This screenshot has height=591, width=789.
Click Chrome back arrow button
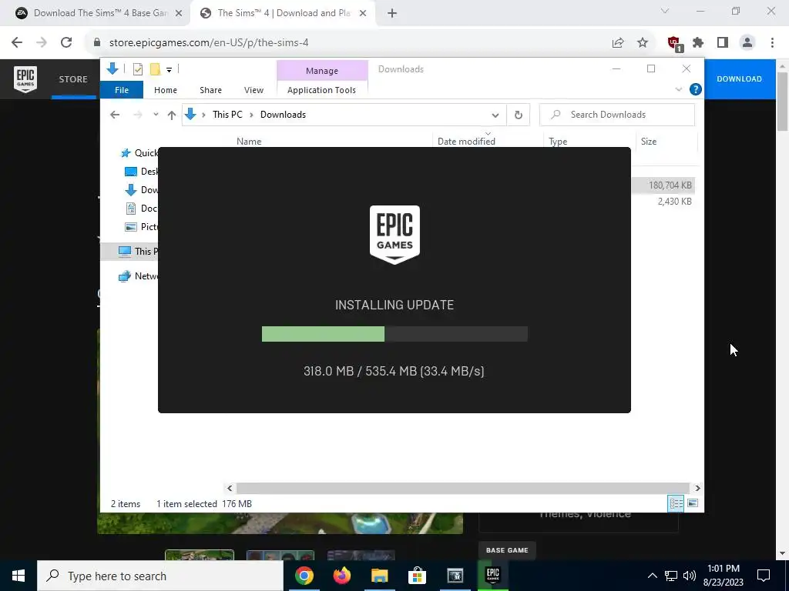click(17, 43)
